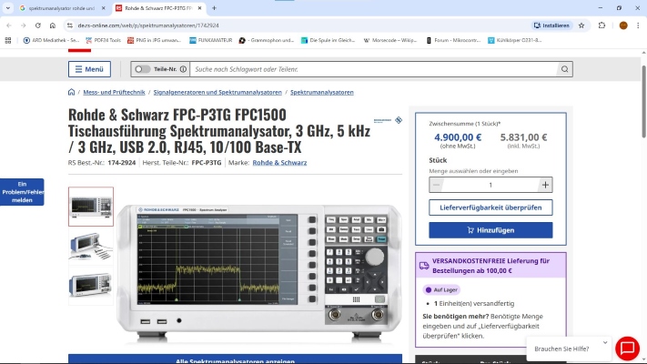Open the Rohde & Schwarz brand link
647x364 pixels.
tap(279, 162)
